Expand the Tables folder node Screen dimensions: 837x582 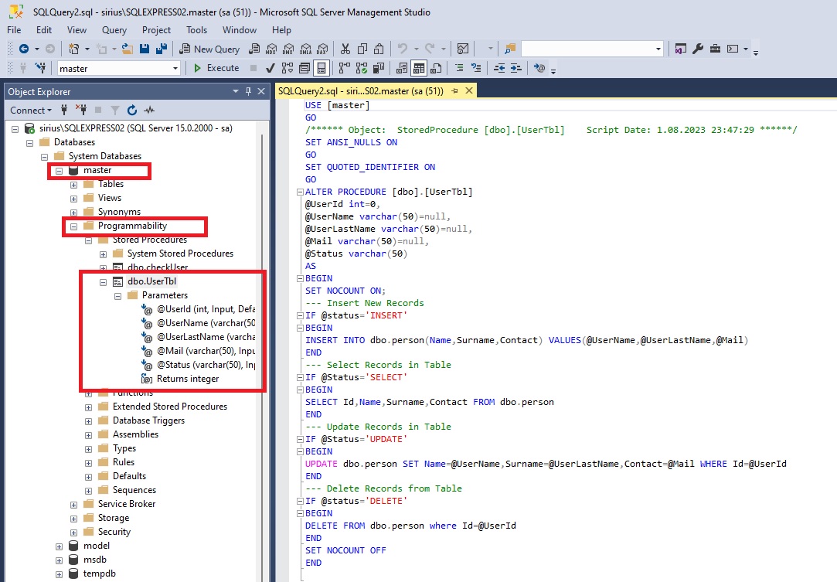point(74,184)
